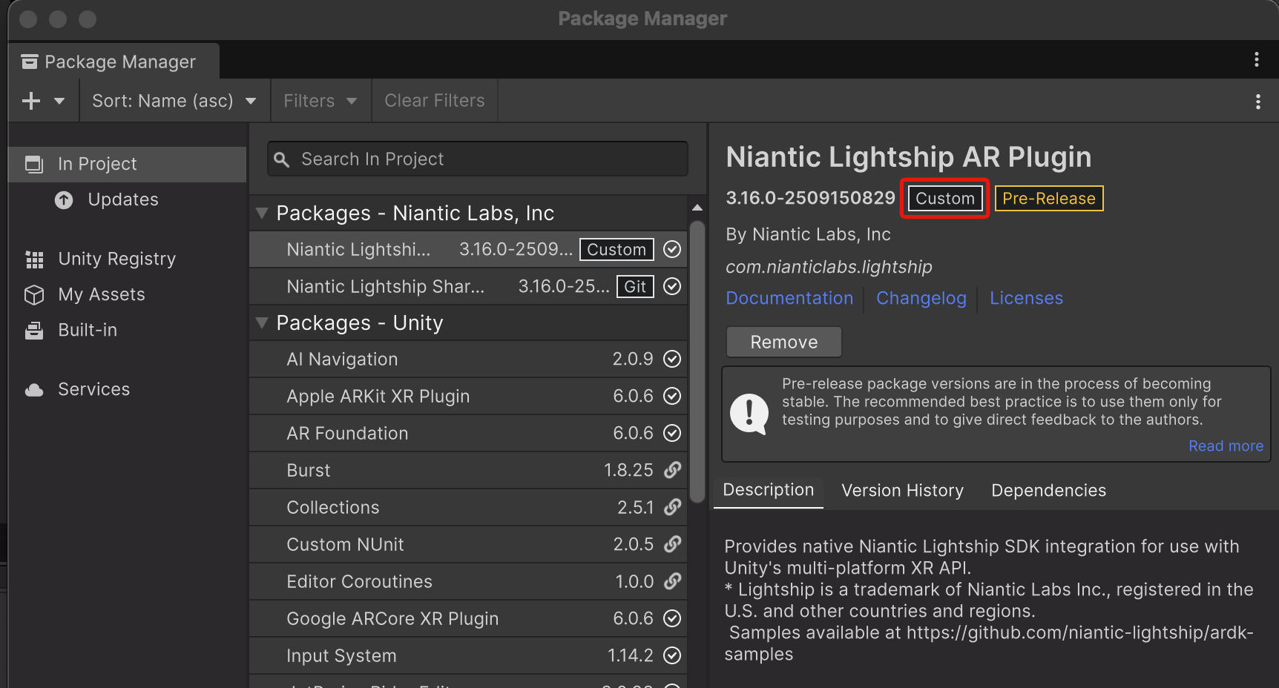Collapse the Packages - Unity section
The image size is (1279, 688).
[262, 322]
